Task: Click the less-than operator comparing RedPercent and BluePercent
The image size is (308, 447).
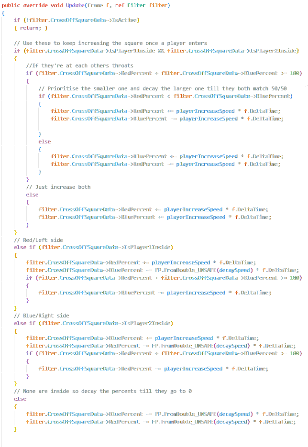Action: point(174,97)
